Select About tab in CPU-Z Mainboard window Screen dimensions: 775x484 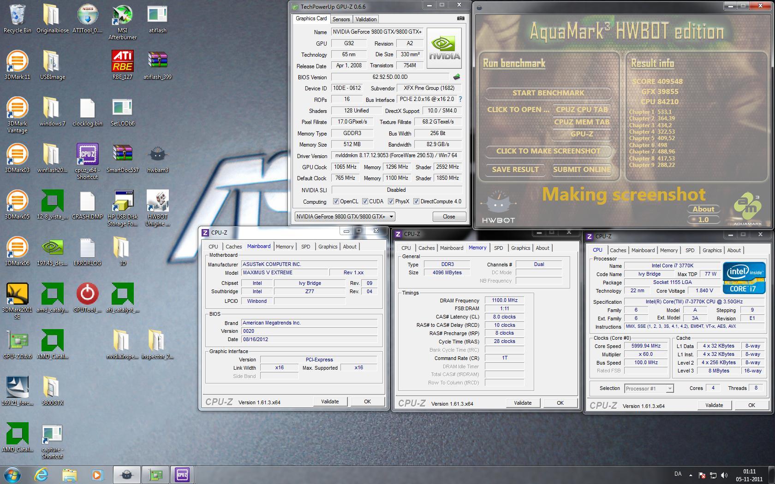350,247
